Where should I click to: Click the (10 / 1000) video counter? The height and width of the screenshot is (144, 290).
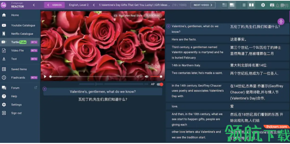179,5
